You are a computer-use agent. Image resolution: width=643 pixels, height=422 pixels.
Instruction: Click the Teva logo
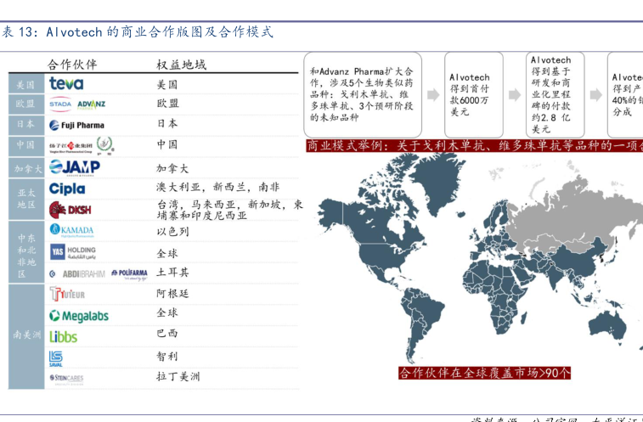66,84
